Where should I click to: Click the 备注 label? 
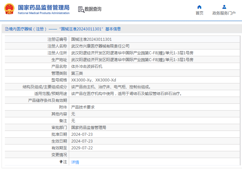[x=63, y=121]
